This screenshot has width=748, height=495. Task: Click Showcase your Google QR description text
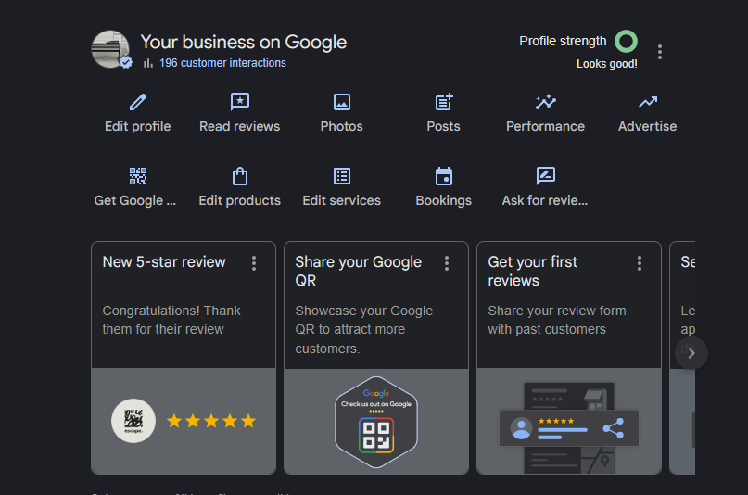[364, 329]
